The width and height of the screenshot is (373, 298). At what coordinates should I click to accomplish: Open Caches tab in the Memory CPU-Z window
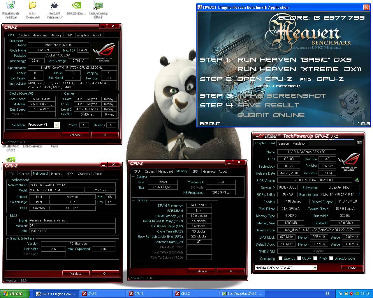150,171
